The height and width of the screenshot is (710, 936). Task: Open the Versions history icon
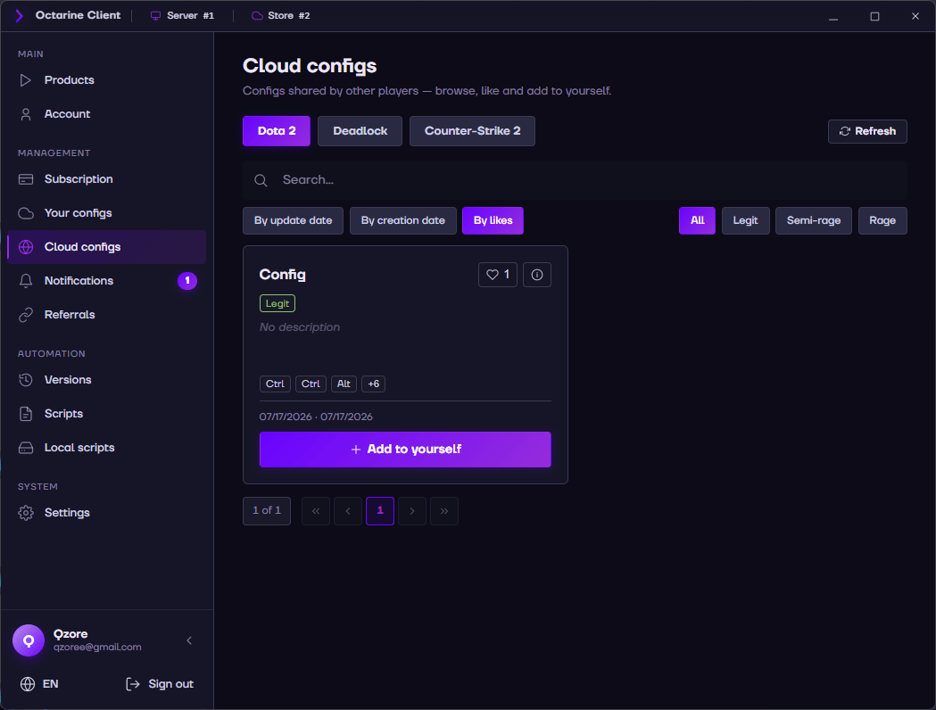[x=26, y=380]
